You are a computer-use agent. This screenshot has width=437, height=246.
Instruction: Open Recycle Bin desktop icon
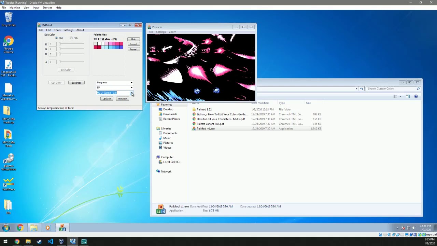(x=9, y=19)
